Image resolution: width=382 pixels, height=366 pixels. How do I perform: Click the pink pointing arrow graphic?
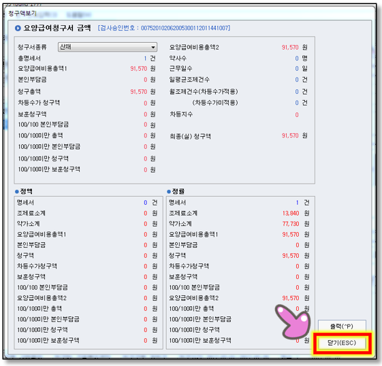pos(293,321)
